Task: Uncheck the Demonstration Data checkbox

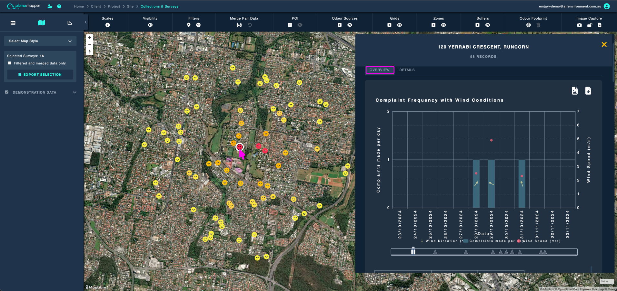Action: pyautogui.click(x=6, y=92)
